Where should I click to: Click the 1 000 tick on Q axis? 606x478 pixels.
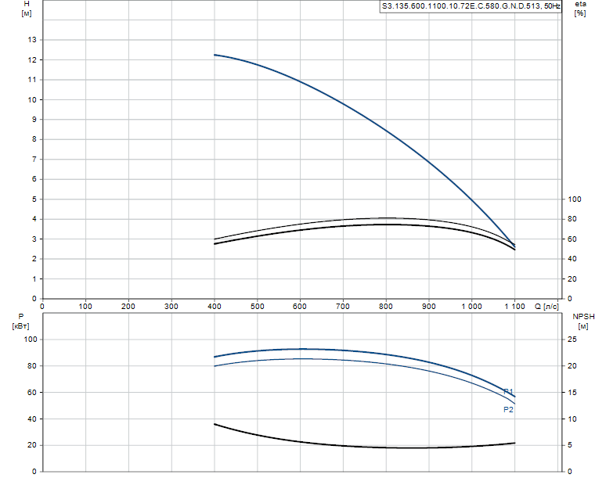[x=471, y=307]
